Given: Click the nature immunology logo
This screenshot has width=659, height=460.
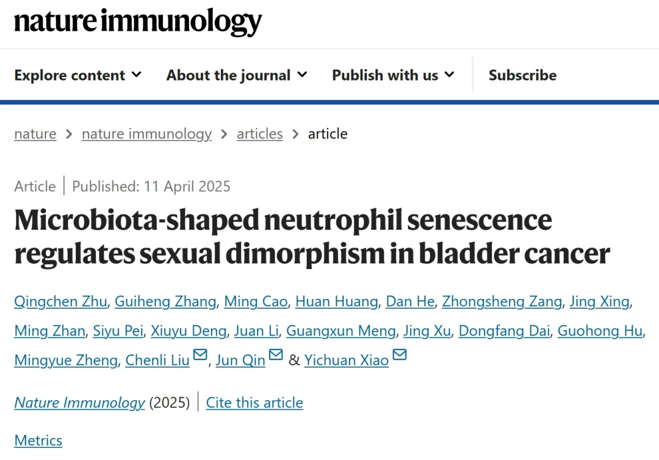Looking at the screenshot, I should click(x=138, y=22).
